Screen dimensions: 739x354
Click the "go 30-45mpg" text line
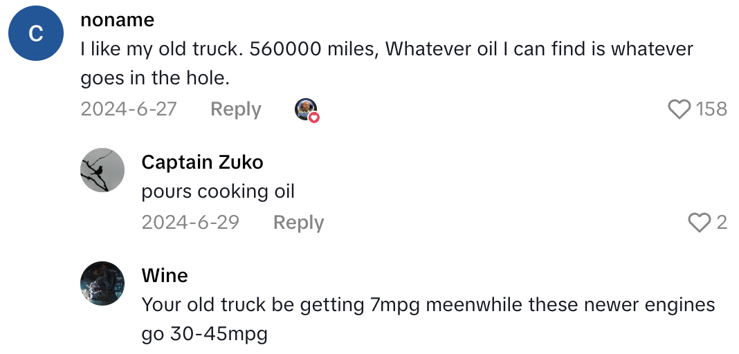pos(204,334)
